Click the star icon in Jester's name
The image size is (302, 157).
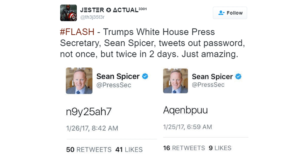(x=109, y=10)
